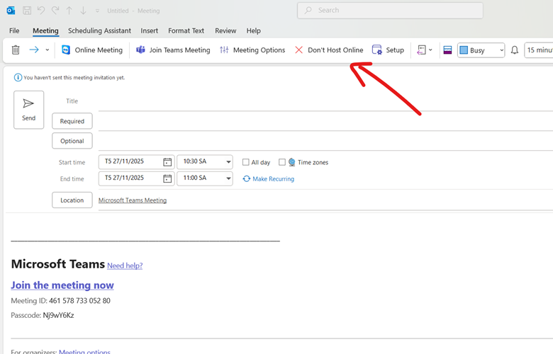The height and width of the screenshot is (354, 553).
Task: Switch to the Scheduling Assistant tab
Action: click(99, 30)
